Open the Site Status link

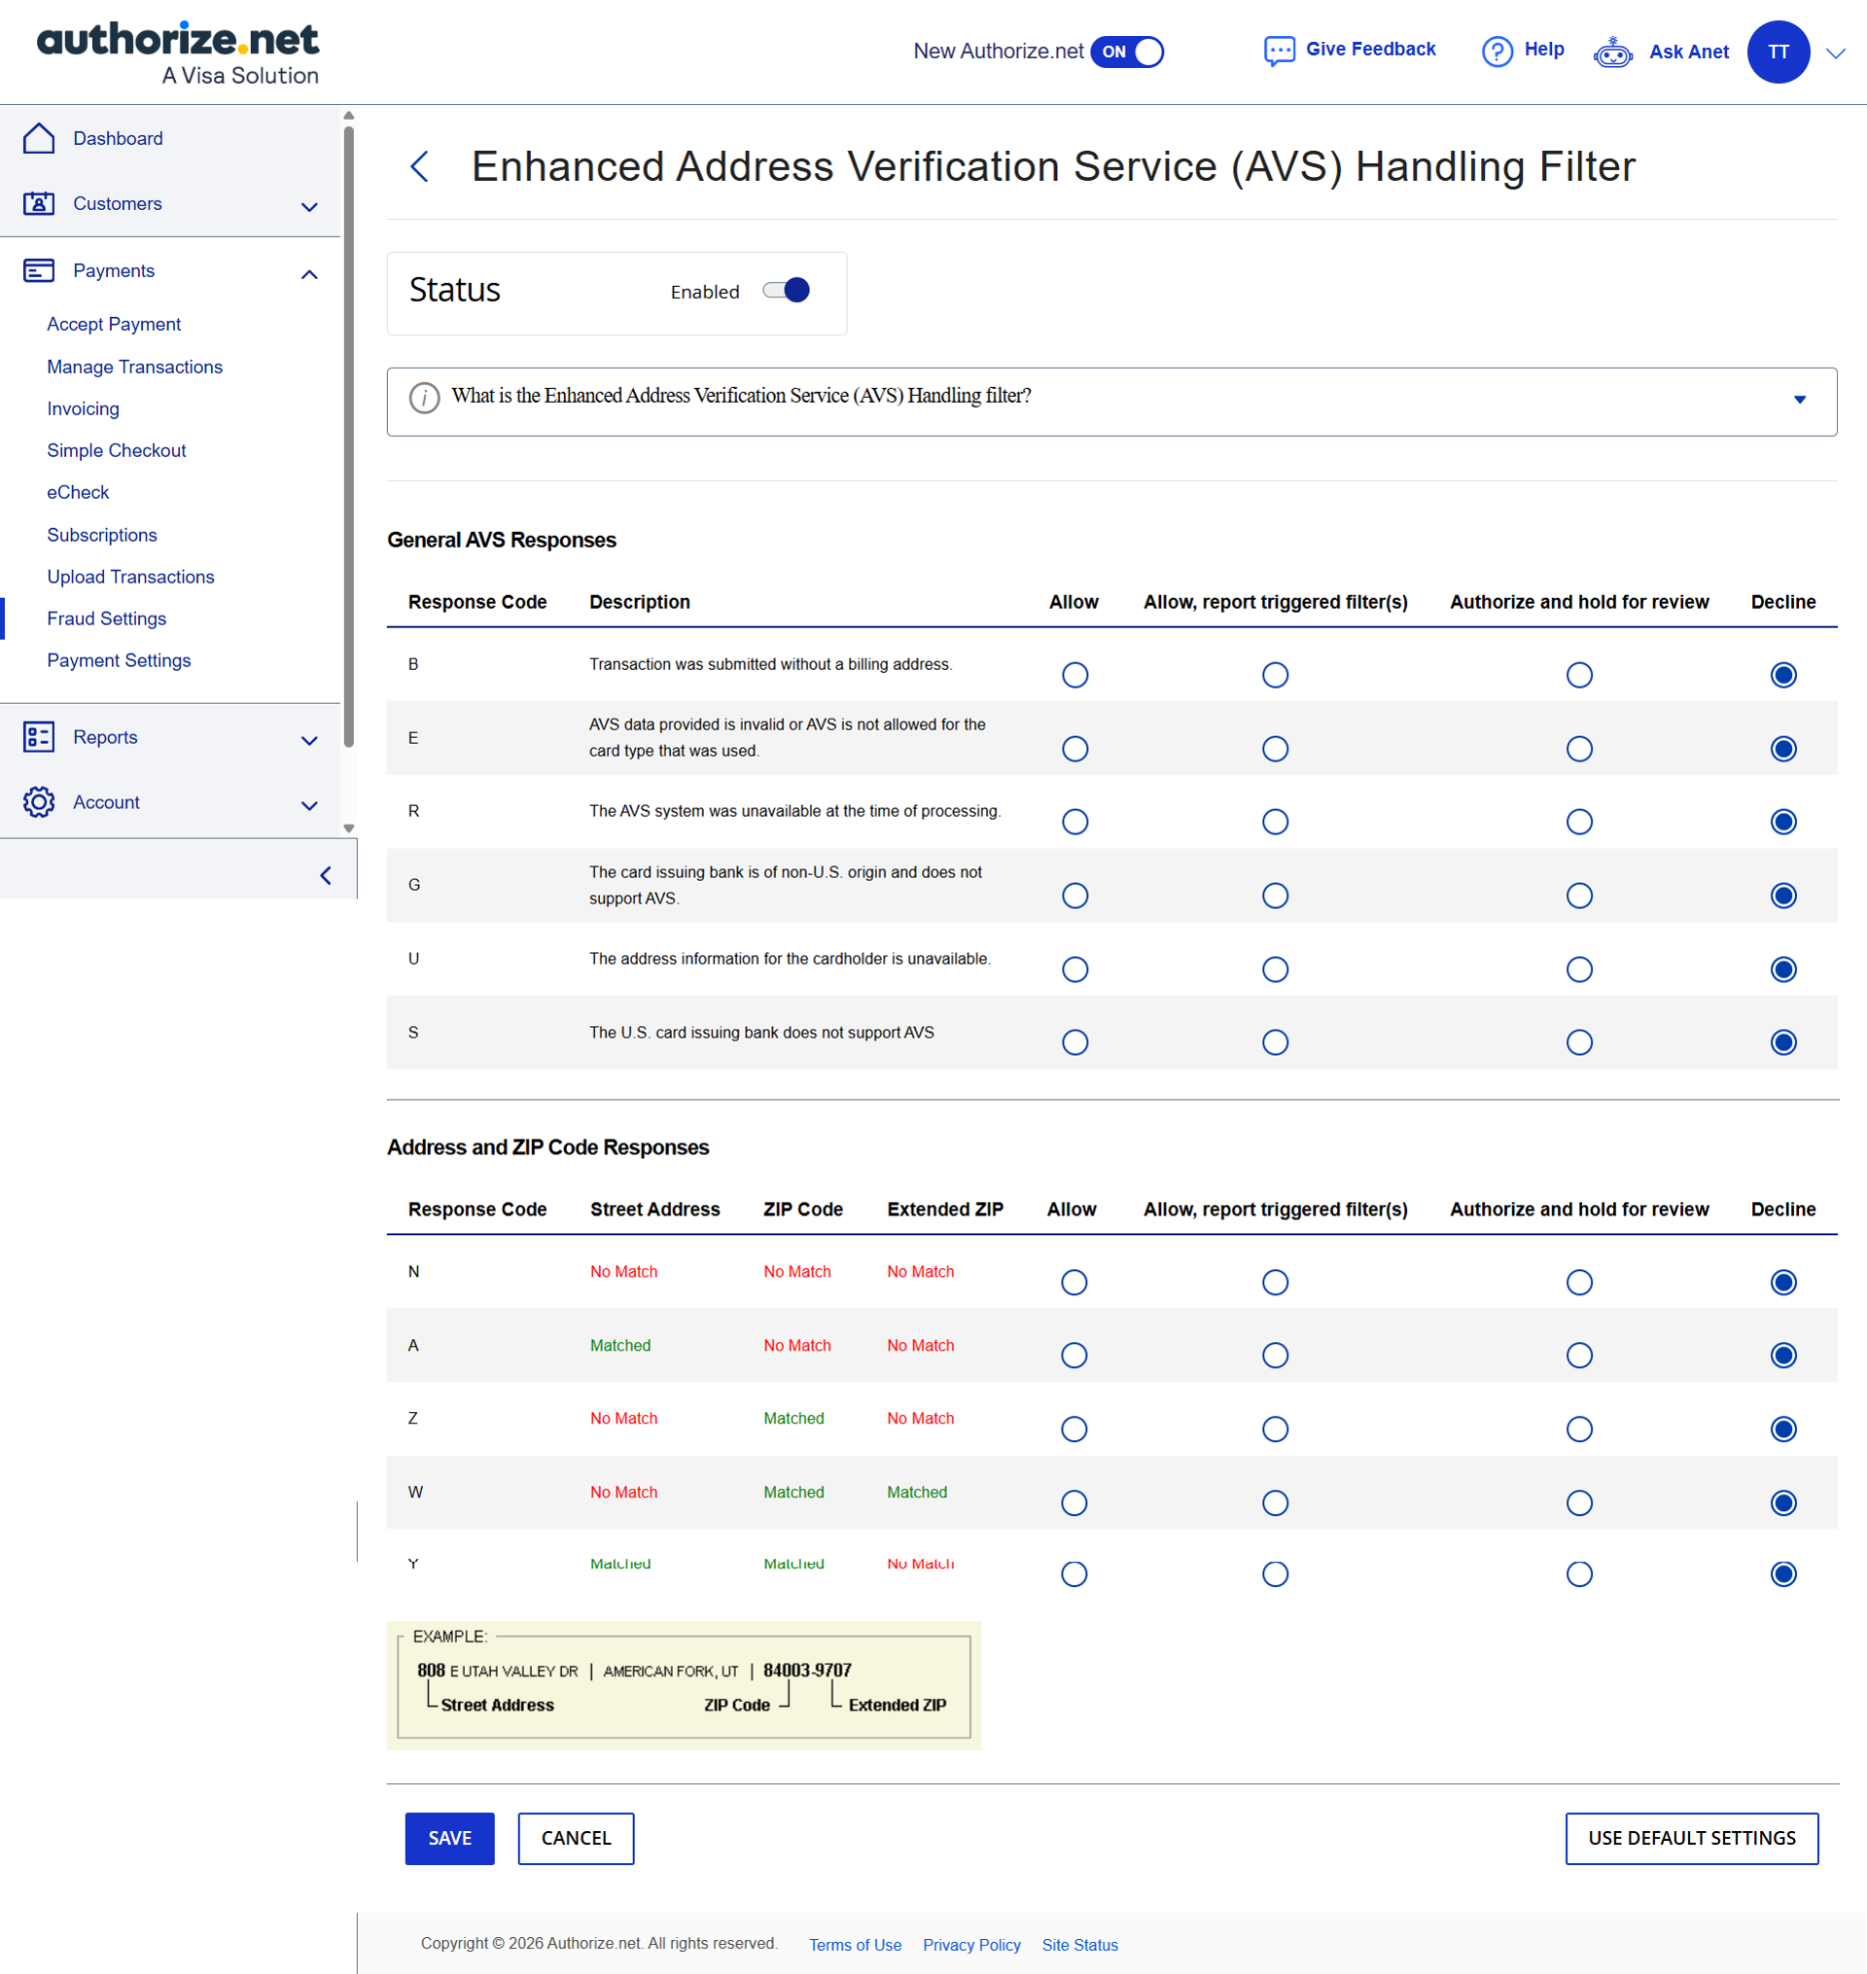tap(1079, 1945)
